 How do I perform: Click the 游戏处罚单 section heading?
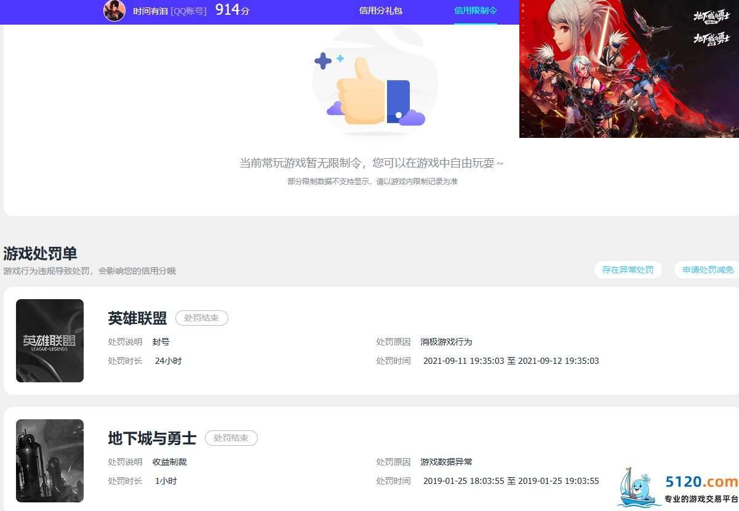coord(40,254)
